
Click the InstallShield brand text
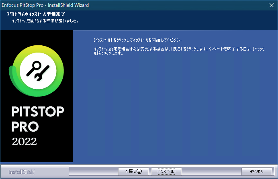22,172
